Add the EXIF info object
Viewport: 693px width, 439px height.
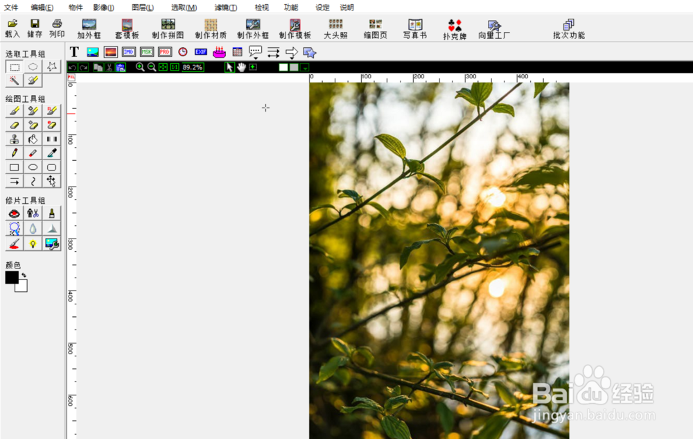[201, 52]
